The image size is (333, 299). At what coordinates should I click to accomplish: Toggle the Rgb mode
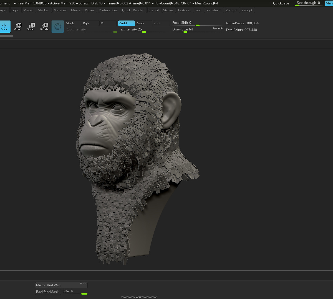point(90,23)
